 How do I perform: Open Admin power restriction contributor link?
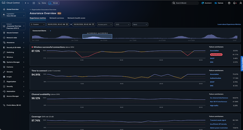coord(219,128)
